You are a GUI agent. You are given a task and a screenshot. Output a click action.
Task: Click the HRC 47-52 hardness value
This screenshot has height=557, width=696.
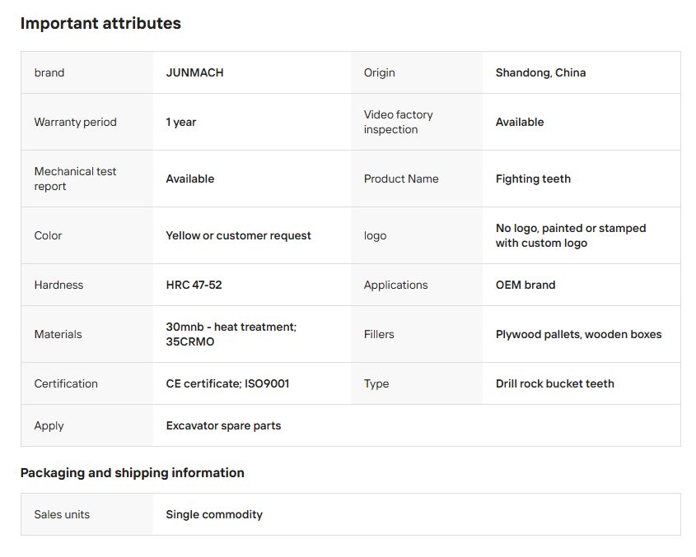click(194, 285)
